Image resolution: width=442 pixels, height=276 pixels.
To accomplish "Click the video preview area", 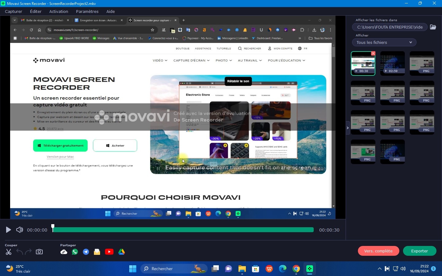I will [173, 117].
